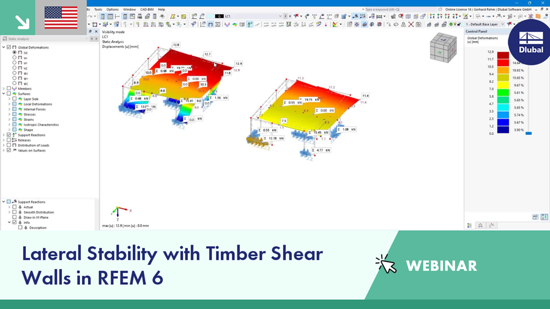Click the yellow 8.2 legend color swatch
The image size is (550, 309).
coord(503,85)
